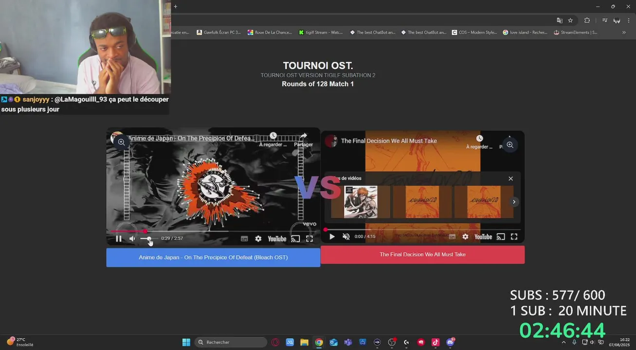Open Discord from the taskbar

450,342
